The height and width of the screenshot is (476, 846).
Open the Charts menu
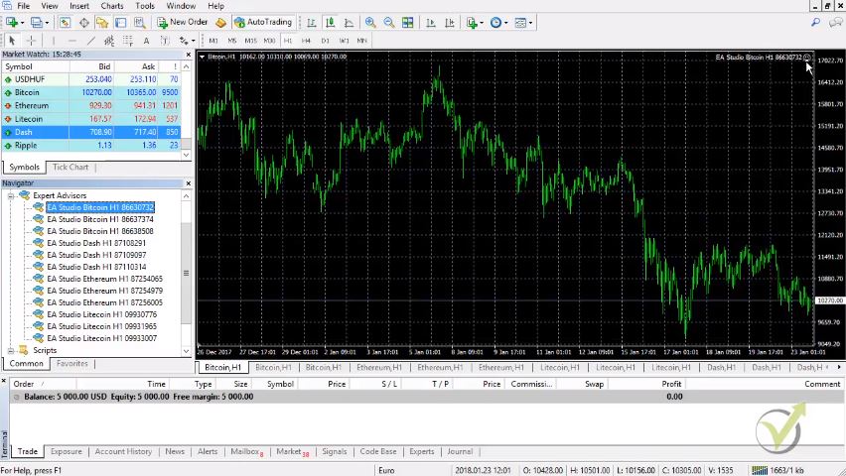[x=111, y=6]
